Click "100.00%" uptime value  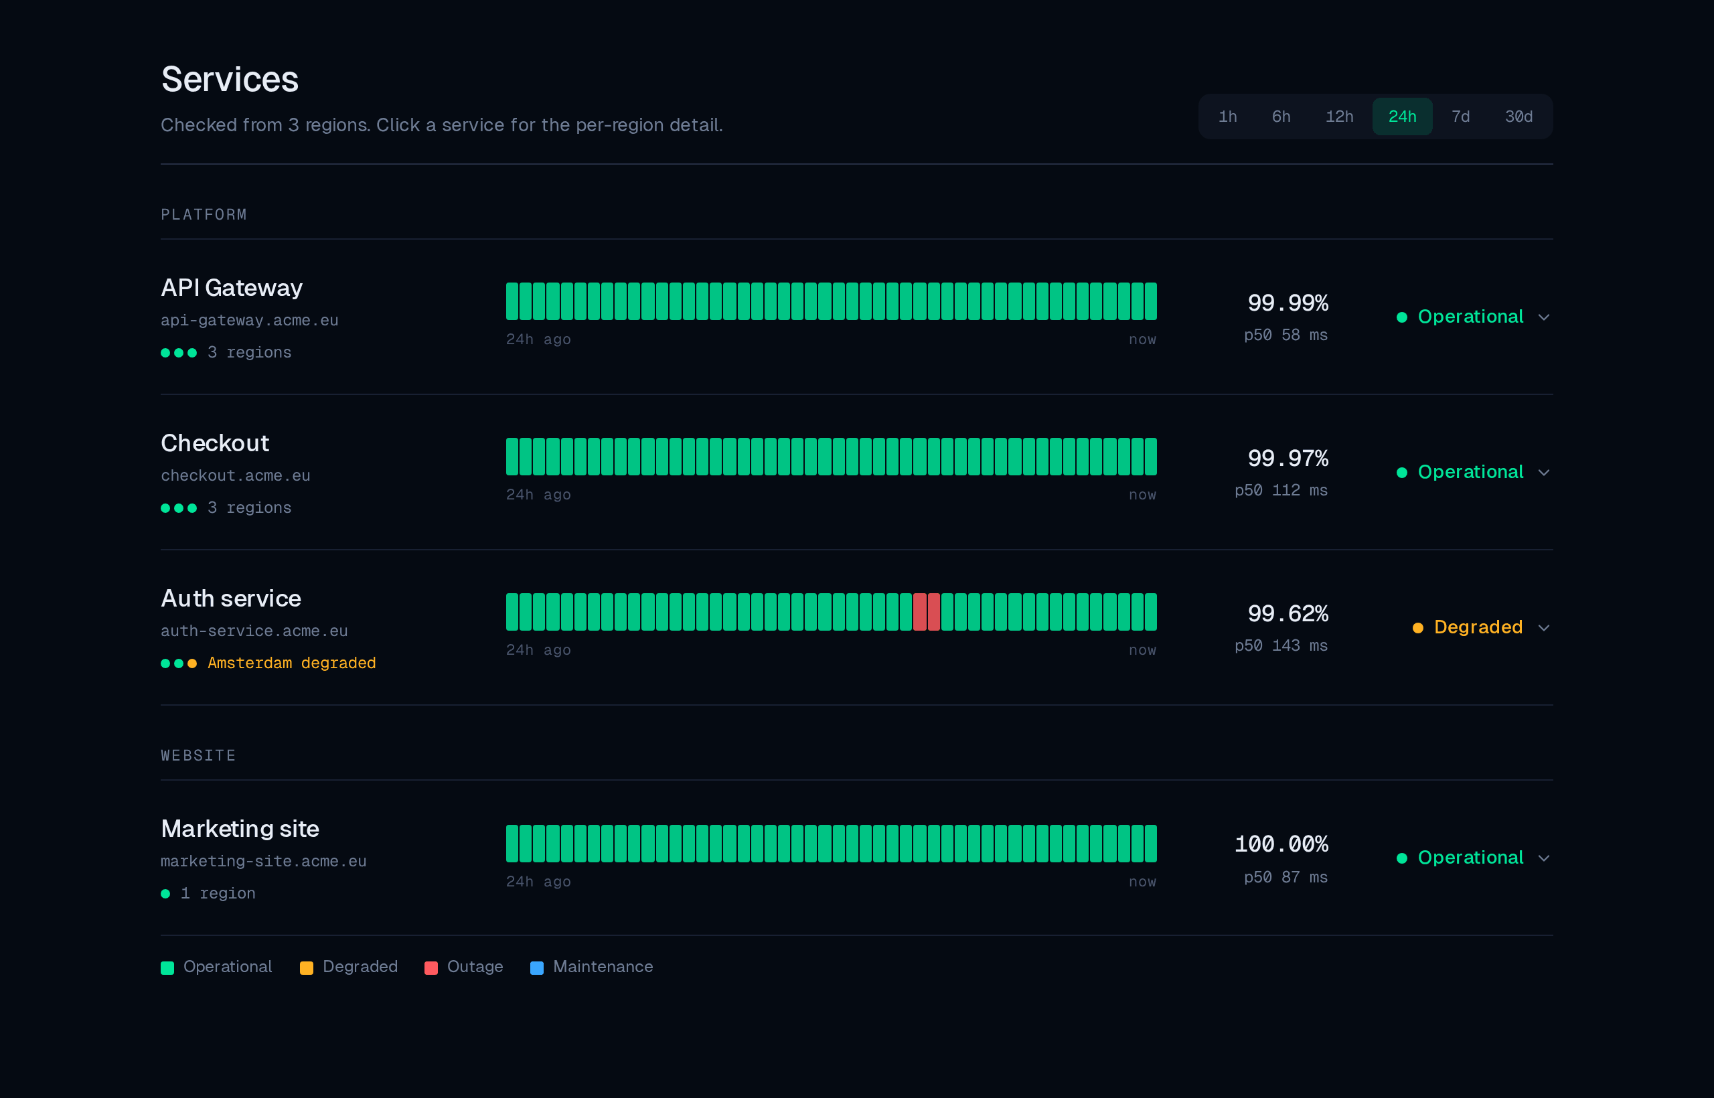(x=1281, y=844)
